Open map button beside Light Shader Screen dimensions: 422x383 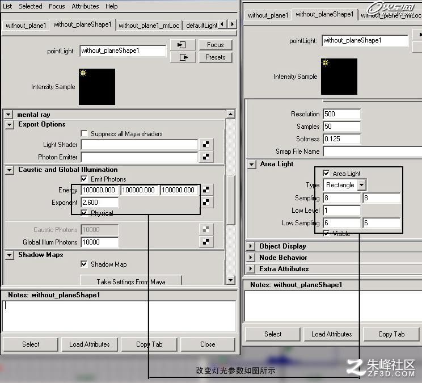click(206, 145)
